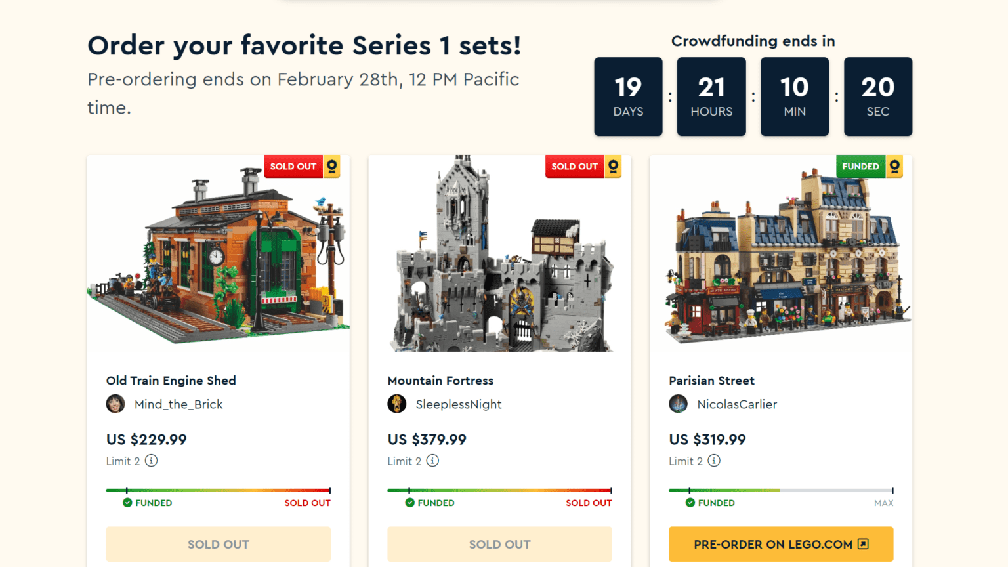Open the info tooltip beside Old Train Engine Shed limit
The width and height of the screenshot is (1008, 567).
(152, 461)
